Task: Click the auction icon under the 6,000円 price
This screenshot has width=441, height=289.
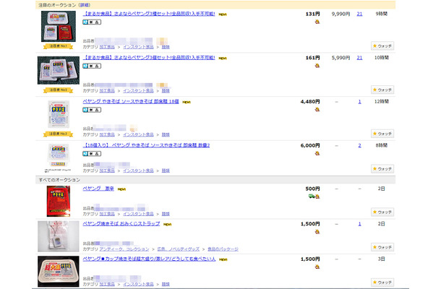Action: pyautogui.click(x=317, y=153)
